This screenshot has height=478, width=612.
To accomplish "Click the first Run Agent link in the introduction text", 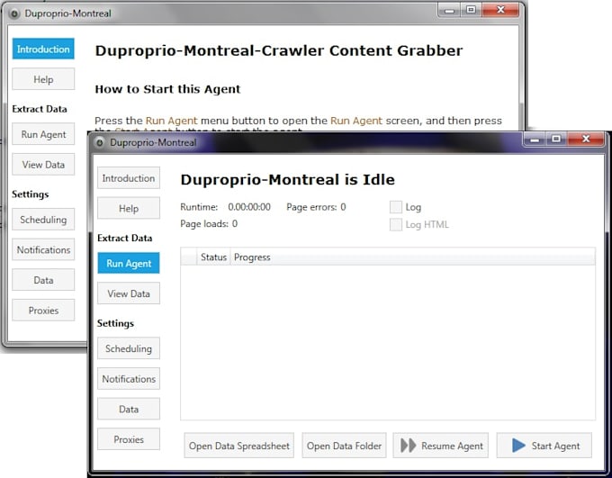I will tap(171, 121).
